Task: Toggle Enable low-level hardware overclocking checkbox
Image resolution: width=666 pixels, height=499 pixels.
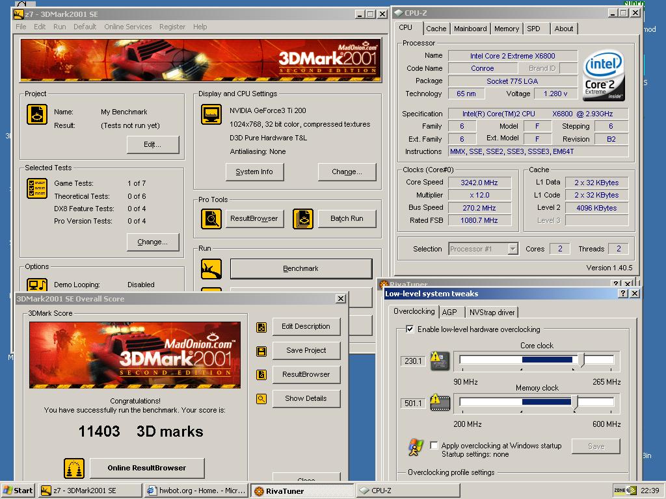Action: click(x=410, y=329)
